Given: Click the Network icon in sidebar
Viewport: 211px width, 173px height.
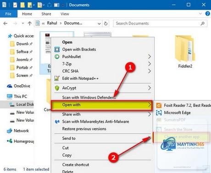Looking at the screenshot, I should (x=10, y=131).
